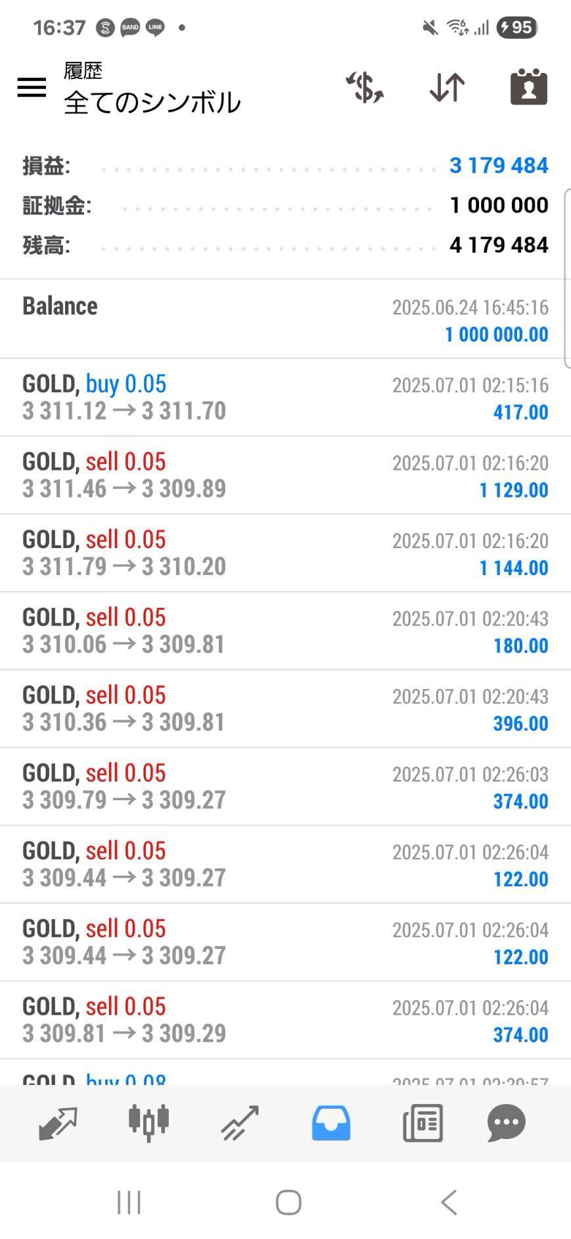The width and height of the screenshot is (571, 1239).
Task: Expand the GOLD buy 0.05 trade row
Action: coord(285,397)
